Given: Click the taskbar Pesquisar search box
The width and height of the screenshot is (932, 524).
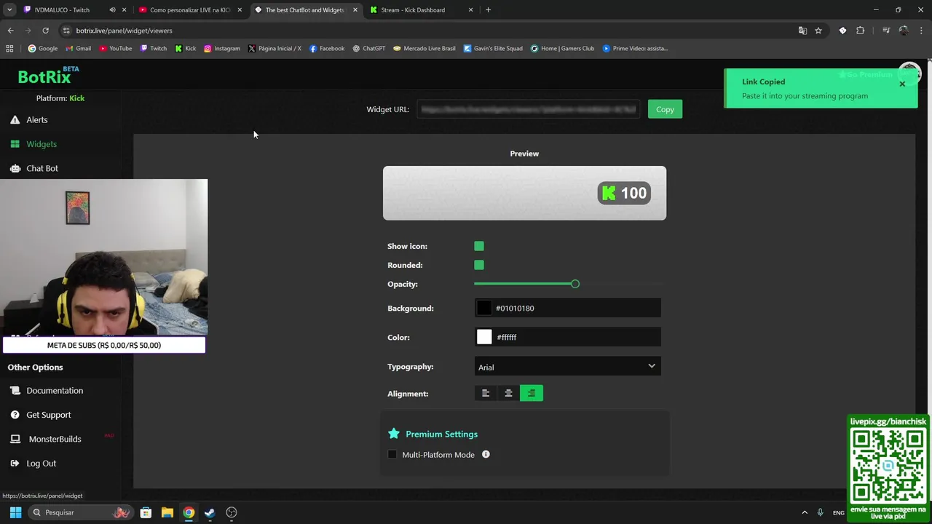Looking at the screenshot, I should (80, 512).
